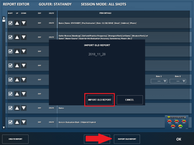Move the Notes row up
The image size is (194, 145).
point(17,108)
